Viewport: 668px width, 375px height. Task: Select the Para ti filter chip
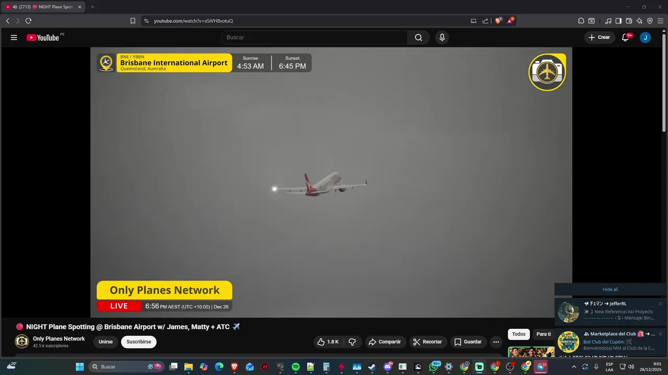[543, 334]
